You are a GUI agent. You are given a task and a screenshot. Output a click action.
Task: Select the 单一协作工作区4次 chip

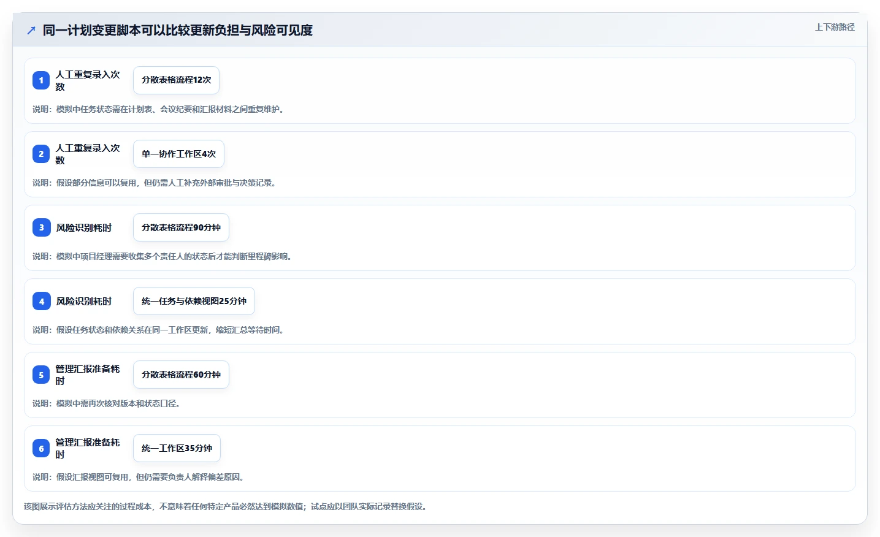[178, 154]
